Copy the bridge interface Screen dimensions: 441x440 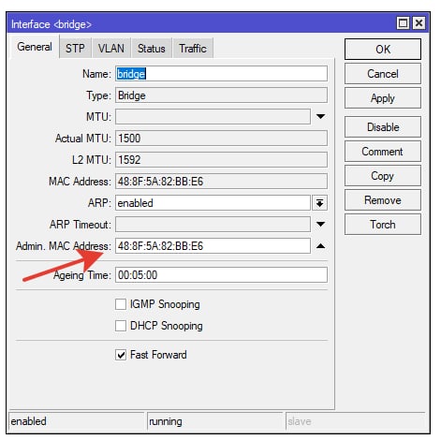pos(383,176)
